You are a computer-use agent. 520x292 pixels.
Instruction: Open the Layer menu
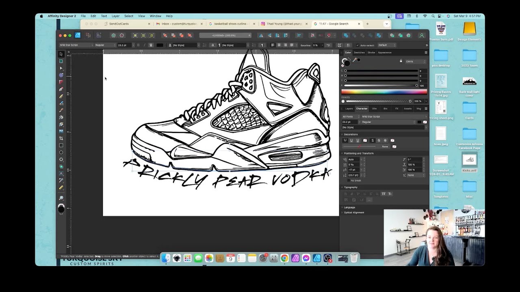coord(115,16)
